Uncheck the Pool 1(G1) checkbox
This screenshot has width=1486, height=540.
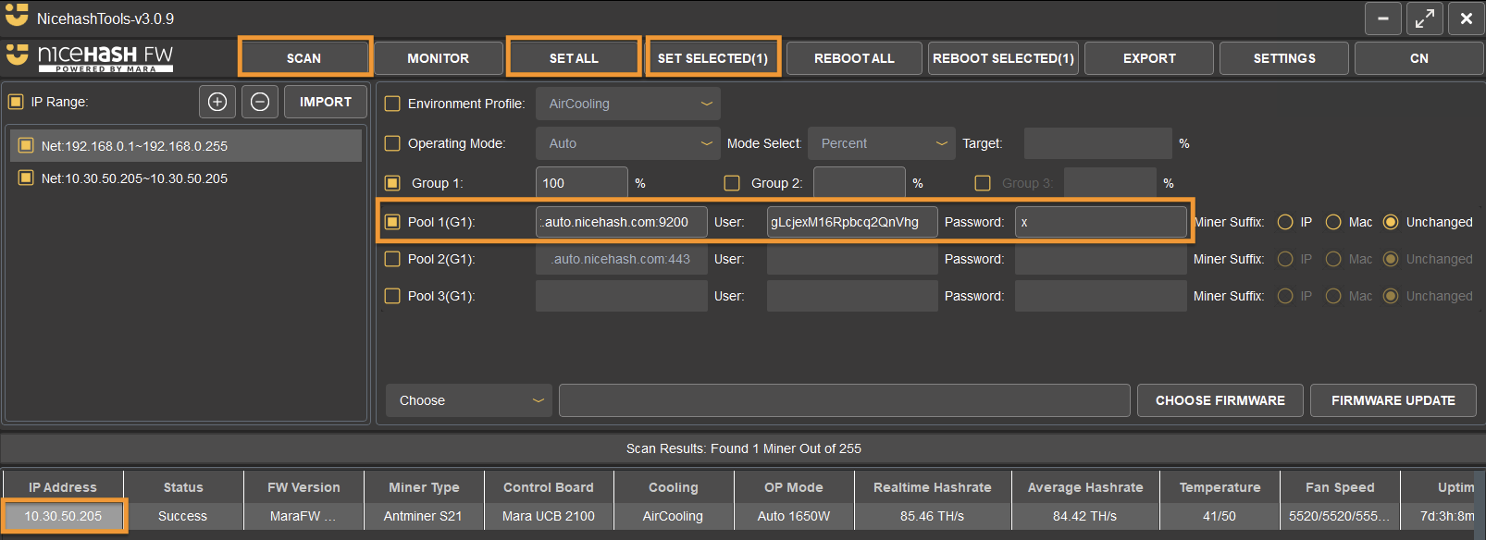pos(392,222)
